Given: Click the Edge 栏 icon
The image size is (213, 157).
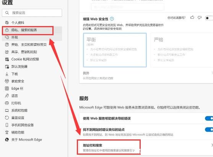Looking at the screenshot, I should (x=7, y=88).
